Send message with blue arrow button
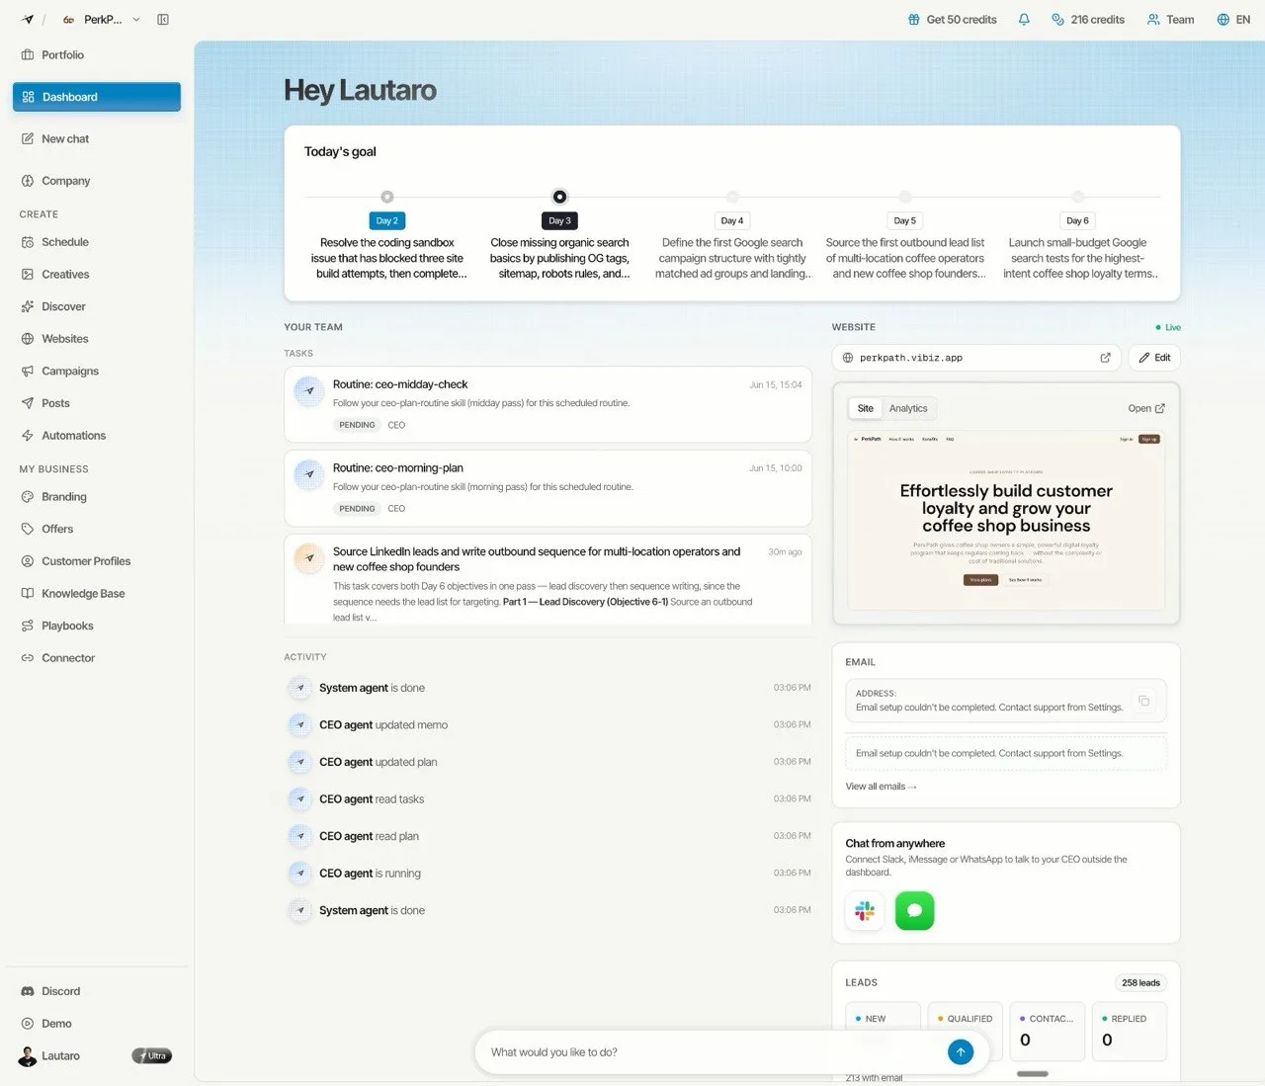This screenshot has width=1265, height=1086. pyautogui.click(x=961, y=1052)
